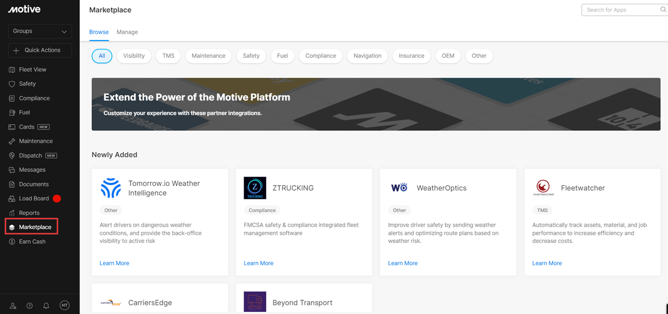Click the red Load Board notification dot

[x=57, y=199]
